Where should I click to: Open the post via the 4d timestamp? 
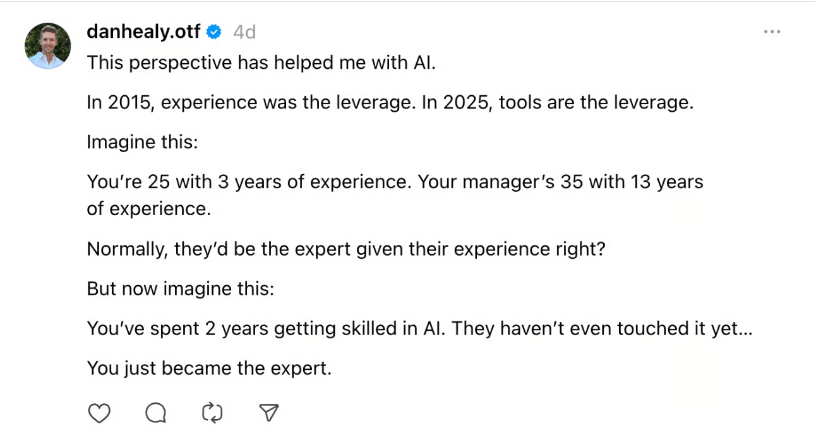[244, 32]
